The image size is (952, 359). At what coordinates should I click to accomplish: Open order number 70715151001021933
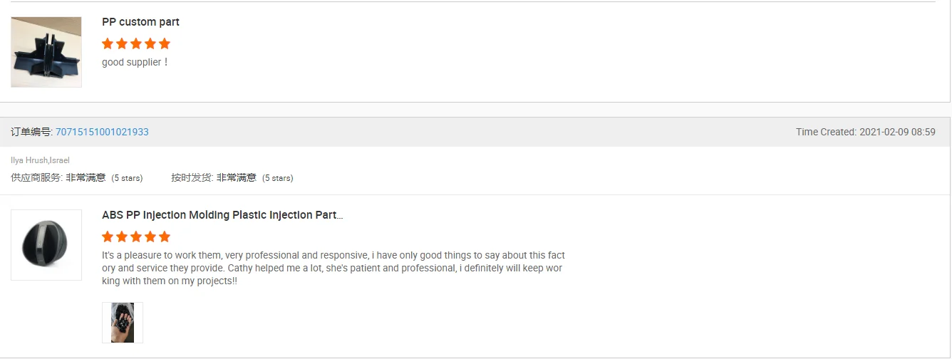pyautogui.click(x=102, y=132)
